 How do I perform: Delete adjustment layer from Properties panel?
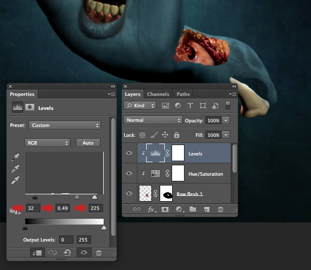coord(98,252)
